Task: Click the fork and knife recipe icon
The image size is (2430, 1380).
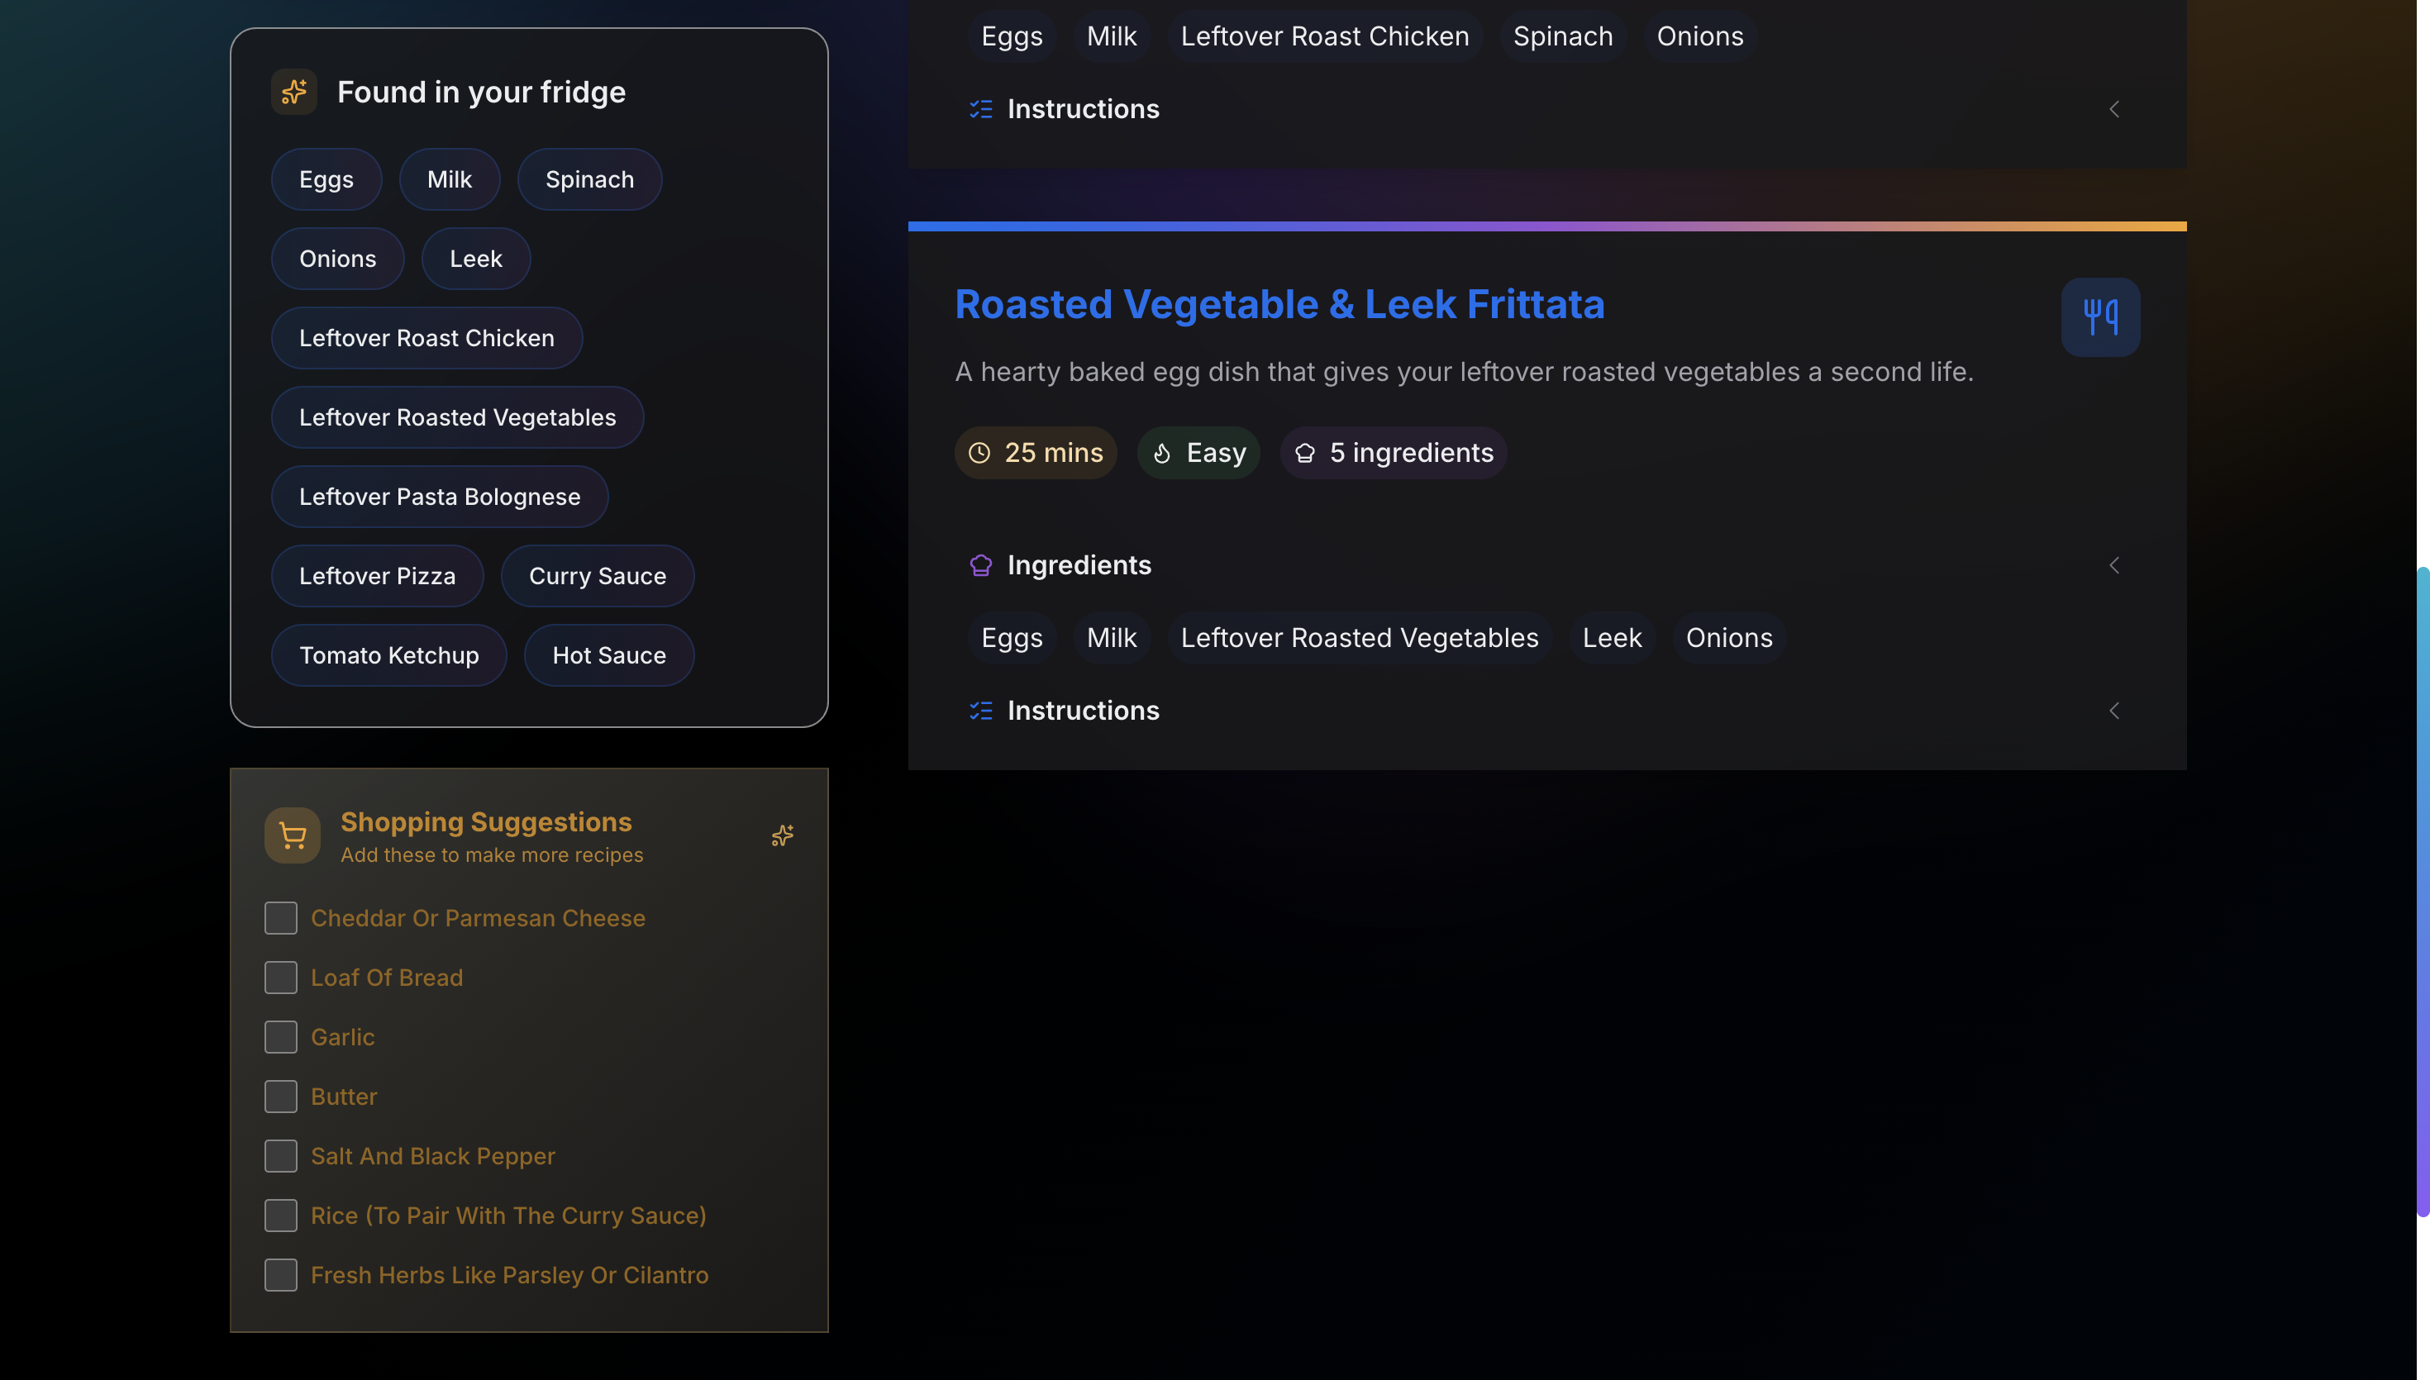Action: [2099, 316]
